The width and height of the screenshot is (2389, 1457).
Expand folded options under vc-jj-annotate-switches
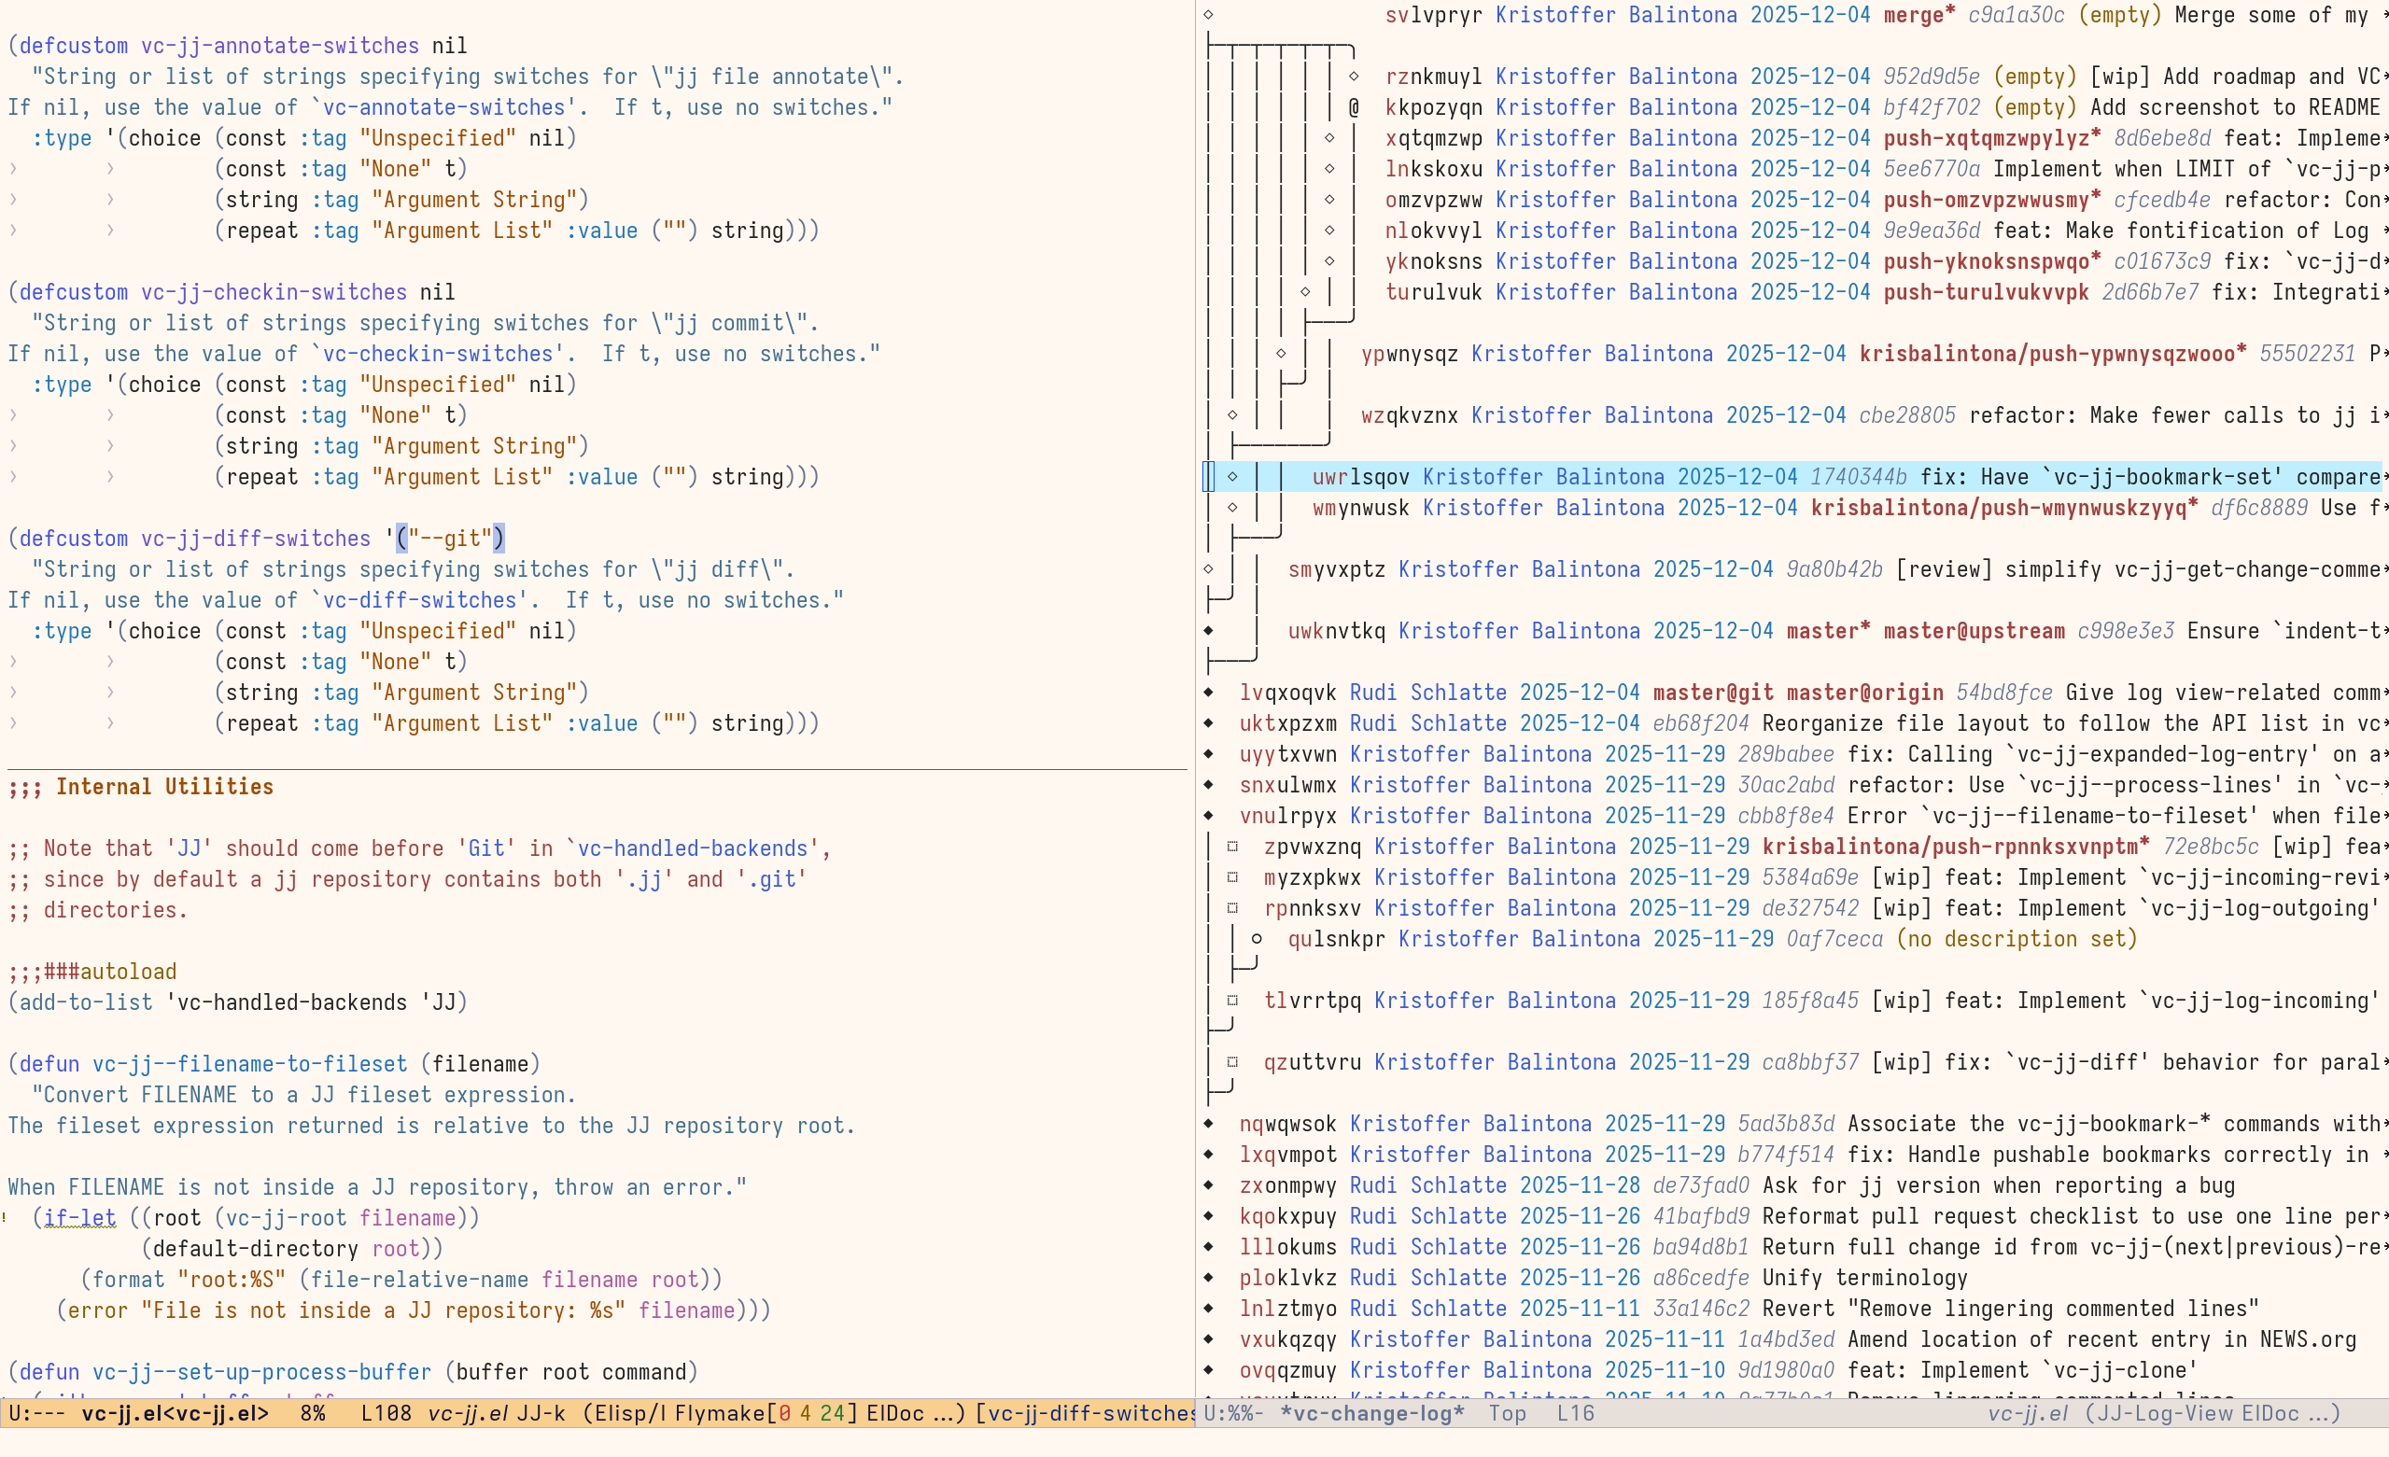tap(13, 169)
